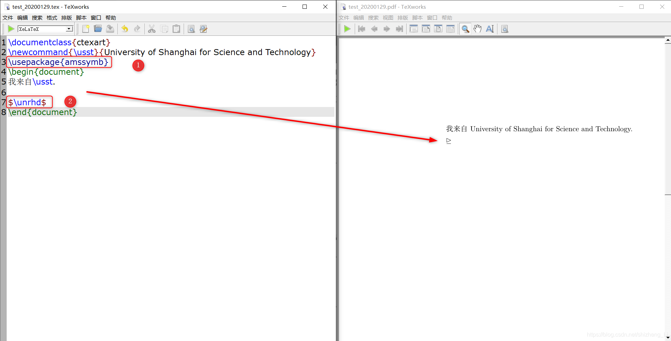Click the PDF vertical scrollbar thumb

[x=668, y=119]
